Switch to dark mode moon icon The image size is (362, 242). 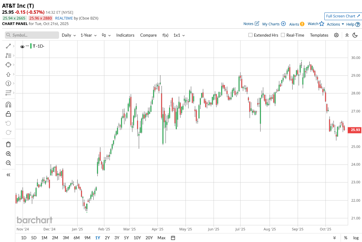click(x=355, y=35)
